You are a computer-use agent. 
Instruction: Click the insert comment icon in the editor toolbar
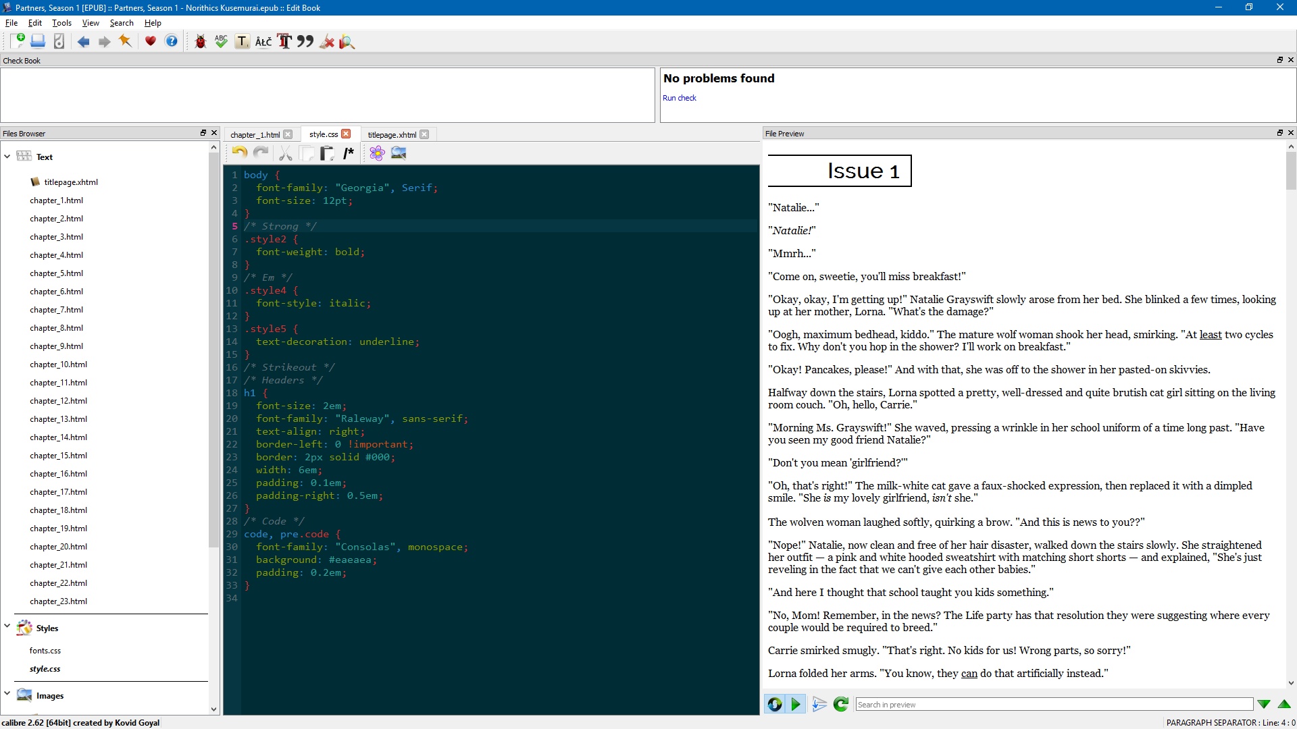348,154
